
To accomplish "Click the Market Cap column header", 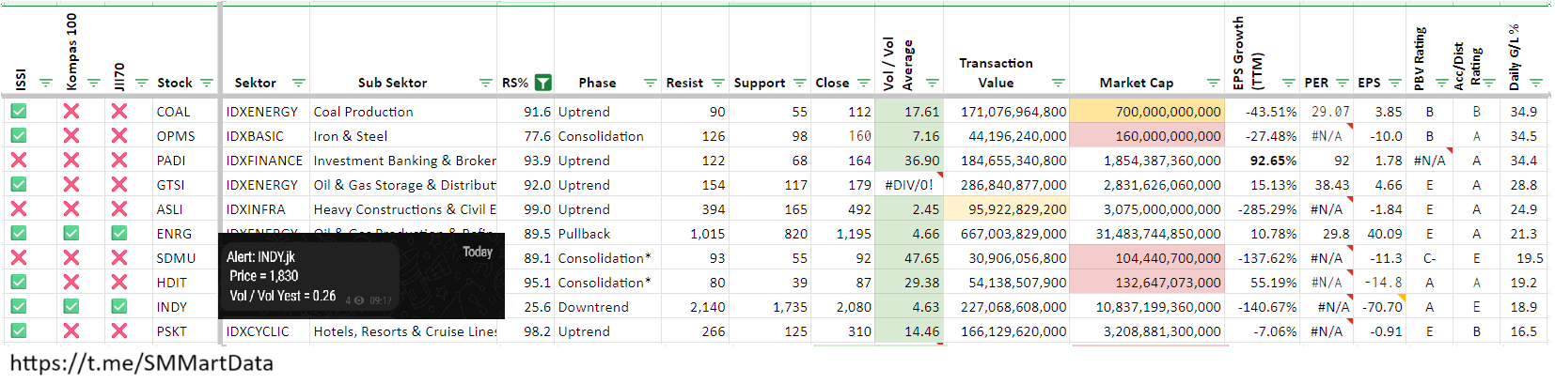I will 1136,83.
